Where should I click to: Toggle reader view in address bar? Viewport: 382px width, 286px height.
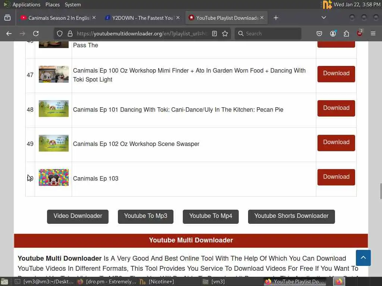coord(215,34)
